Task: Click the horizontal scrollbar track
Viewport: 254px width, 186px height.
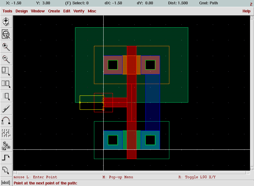Action: click(131, 173)
